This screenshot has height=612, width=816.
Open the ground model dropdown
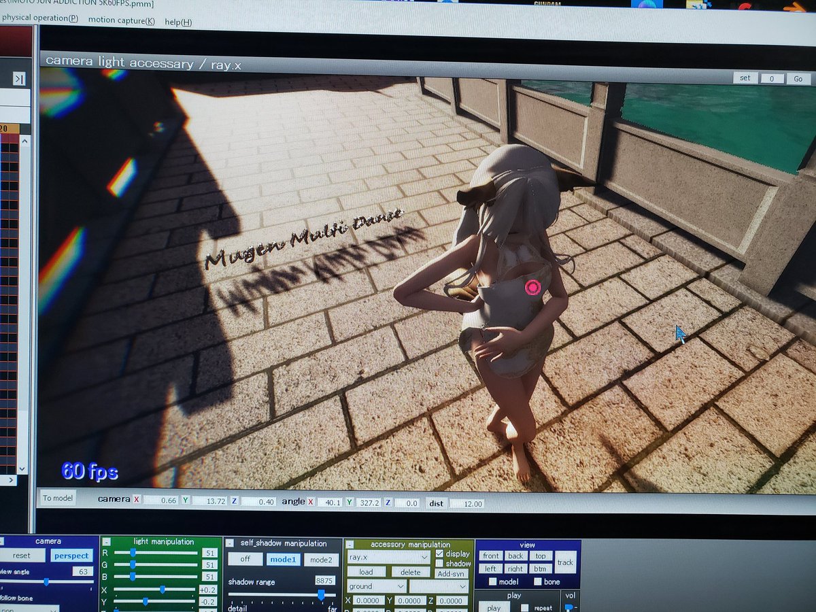coord(377,586)
